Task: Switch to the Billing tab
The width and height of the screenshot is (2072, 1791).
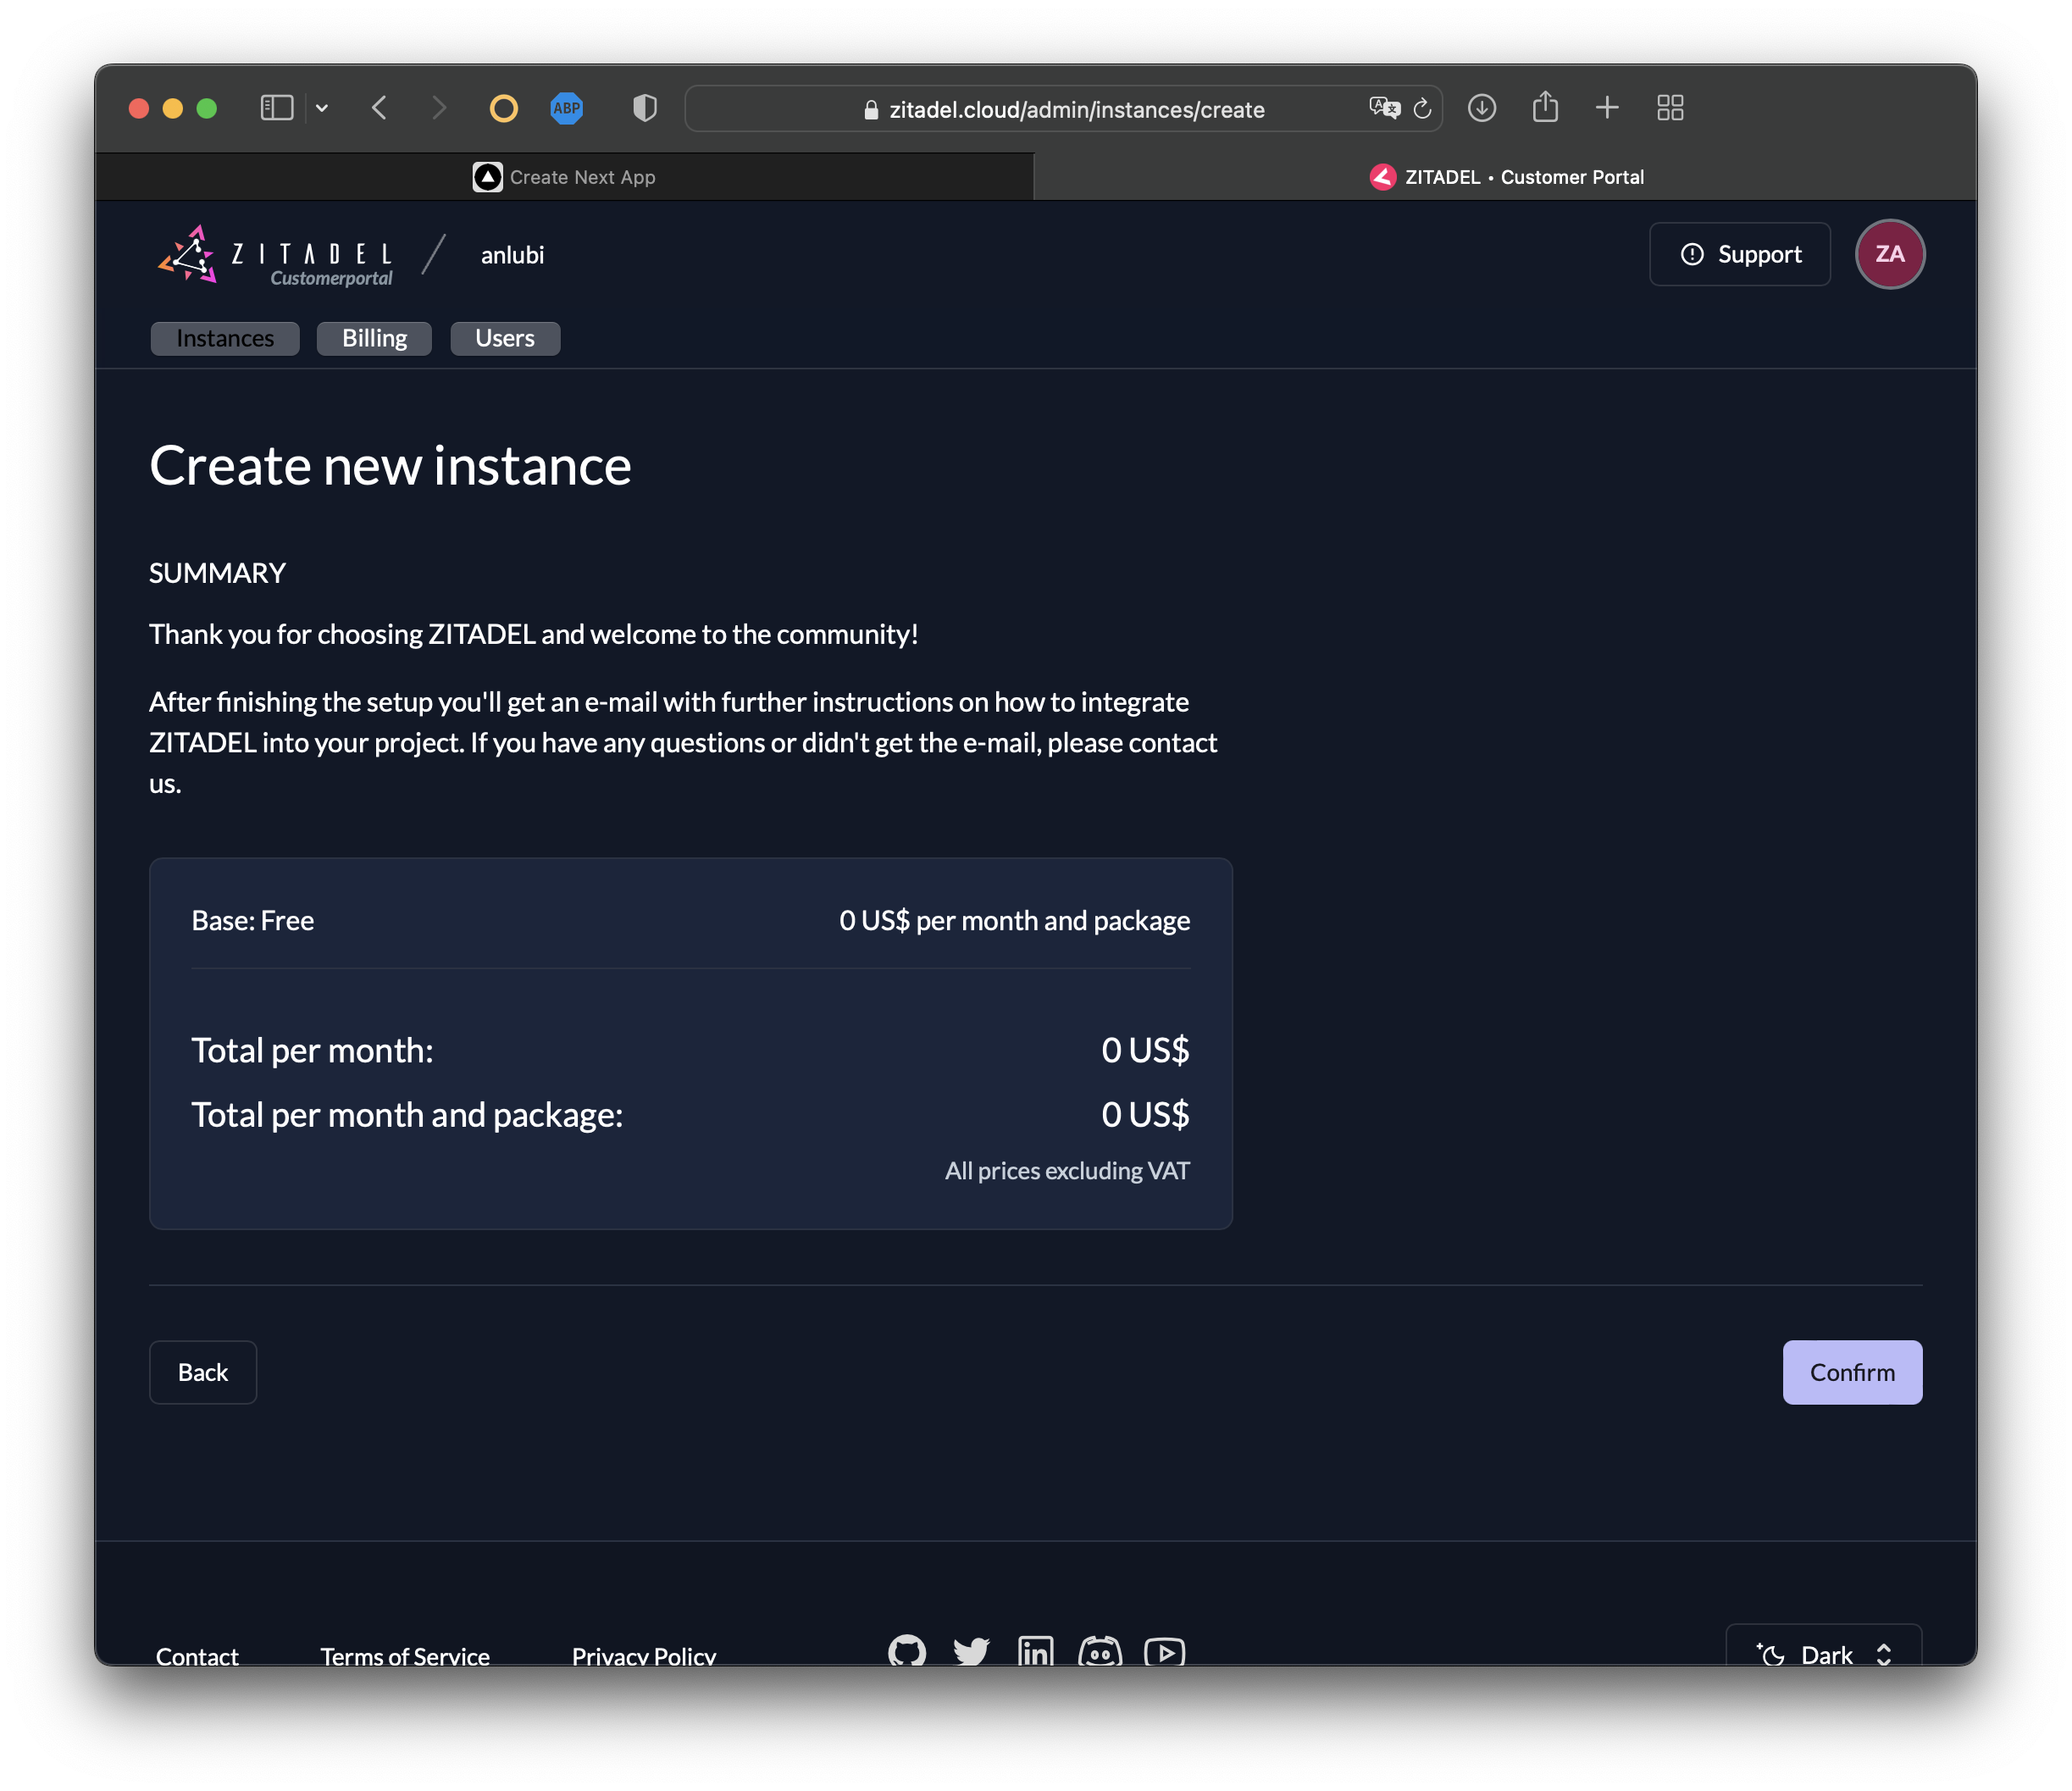Action: [x=374, y=339]
